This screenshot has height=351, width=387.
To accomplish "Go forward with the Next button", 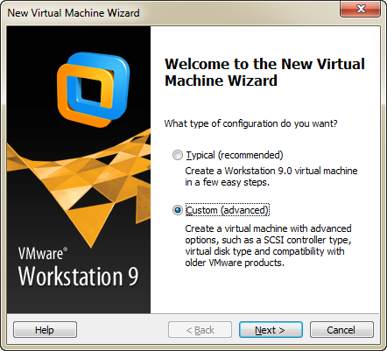I will point(271,330).
